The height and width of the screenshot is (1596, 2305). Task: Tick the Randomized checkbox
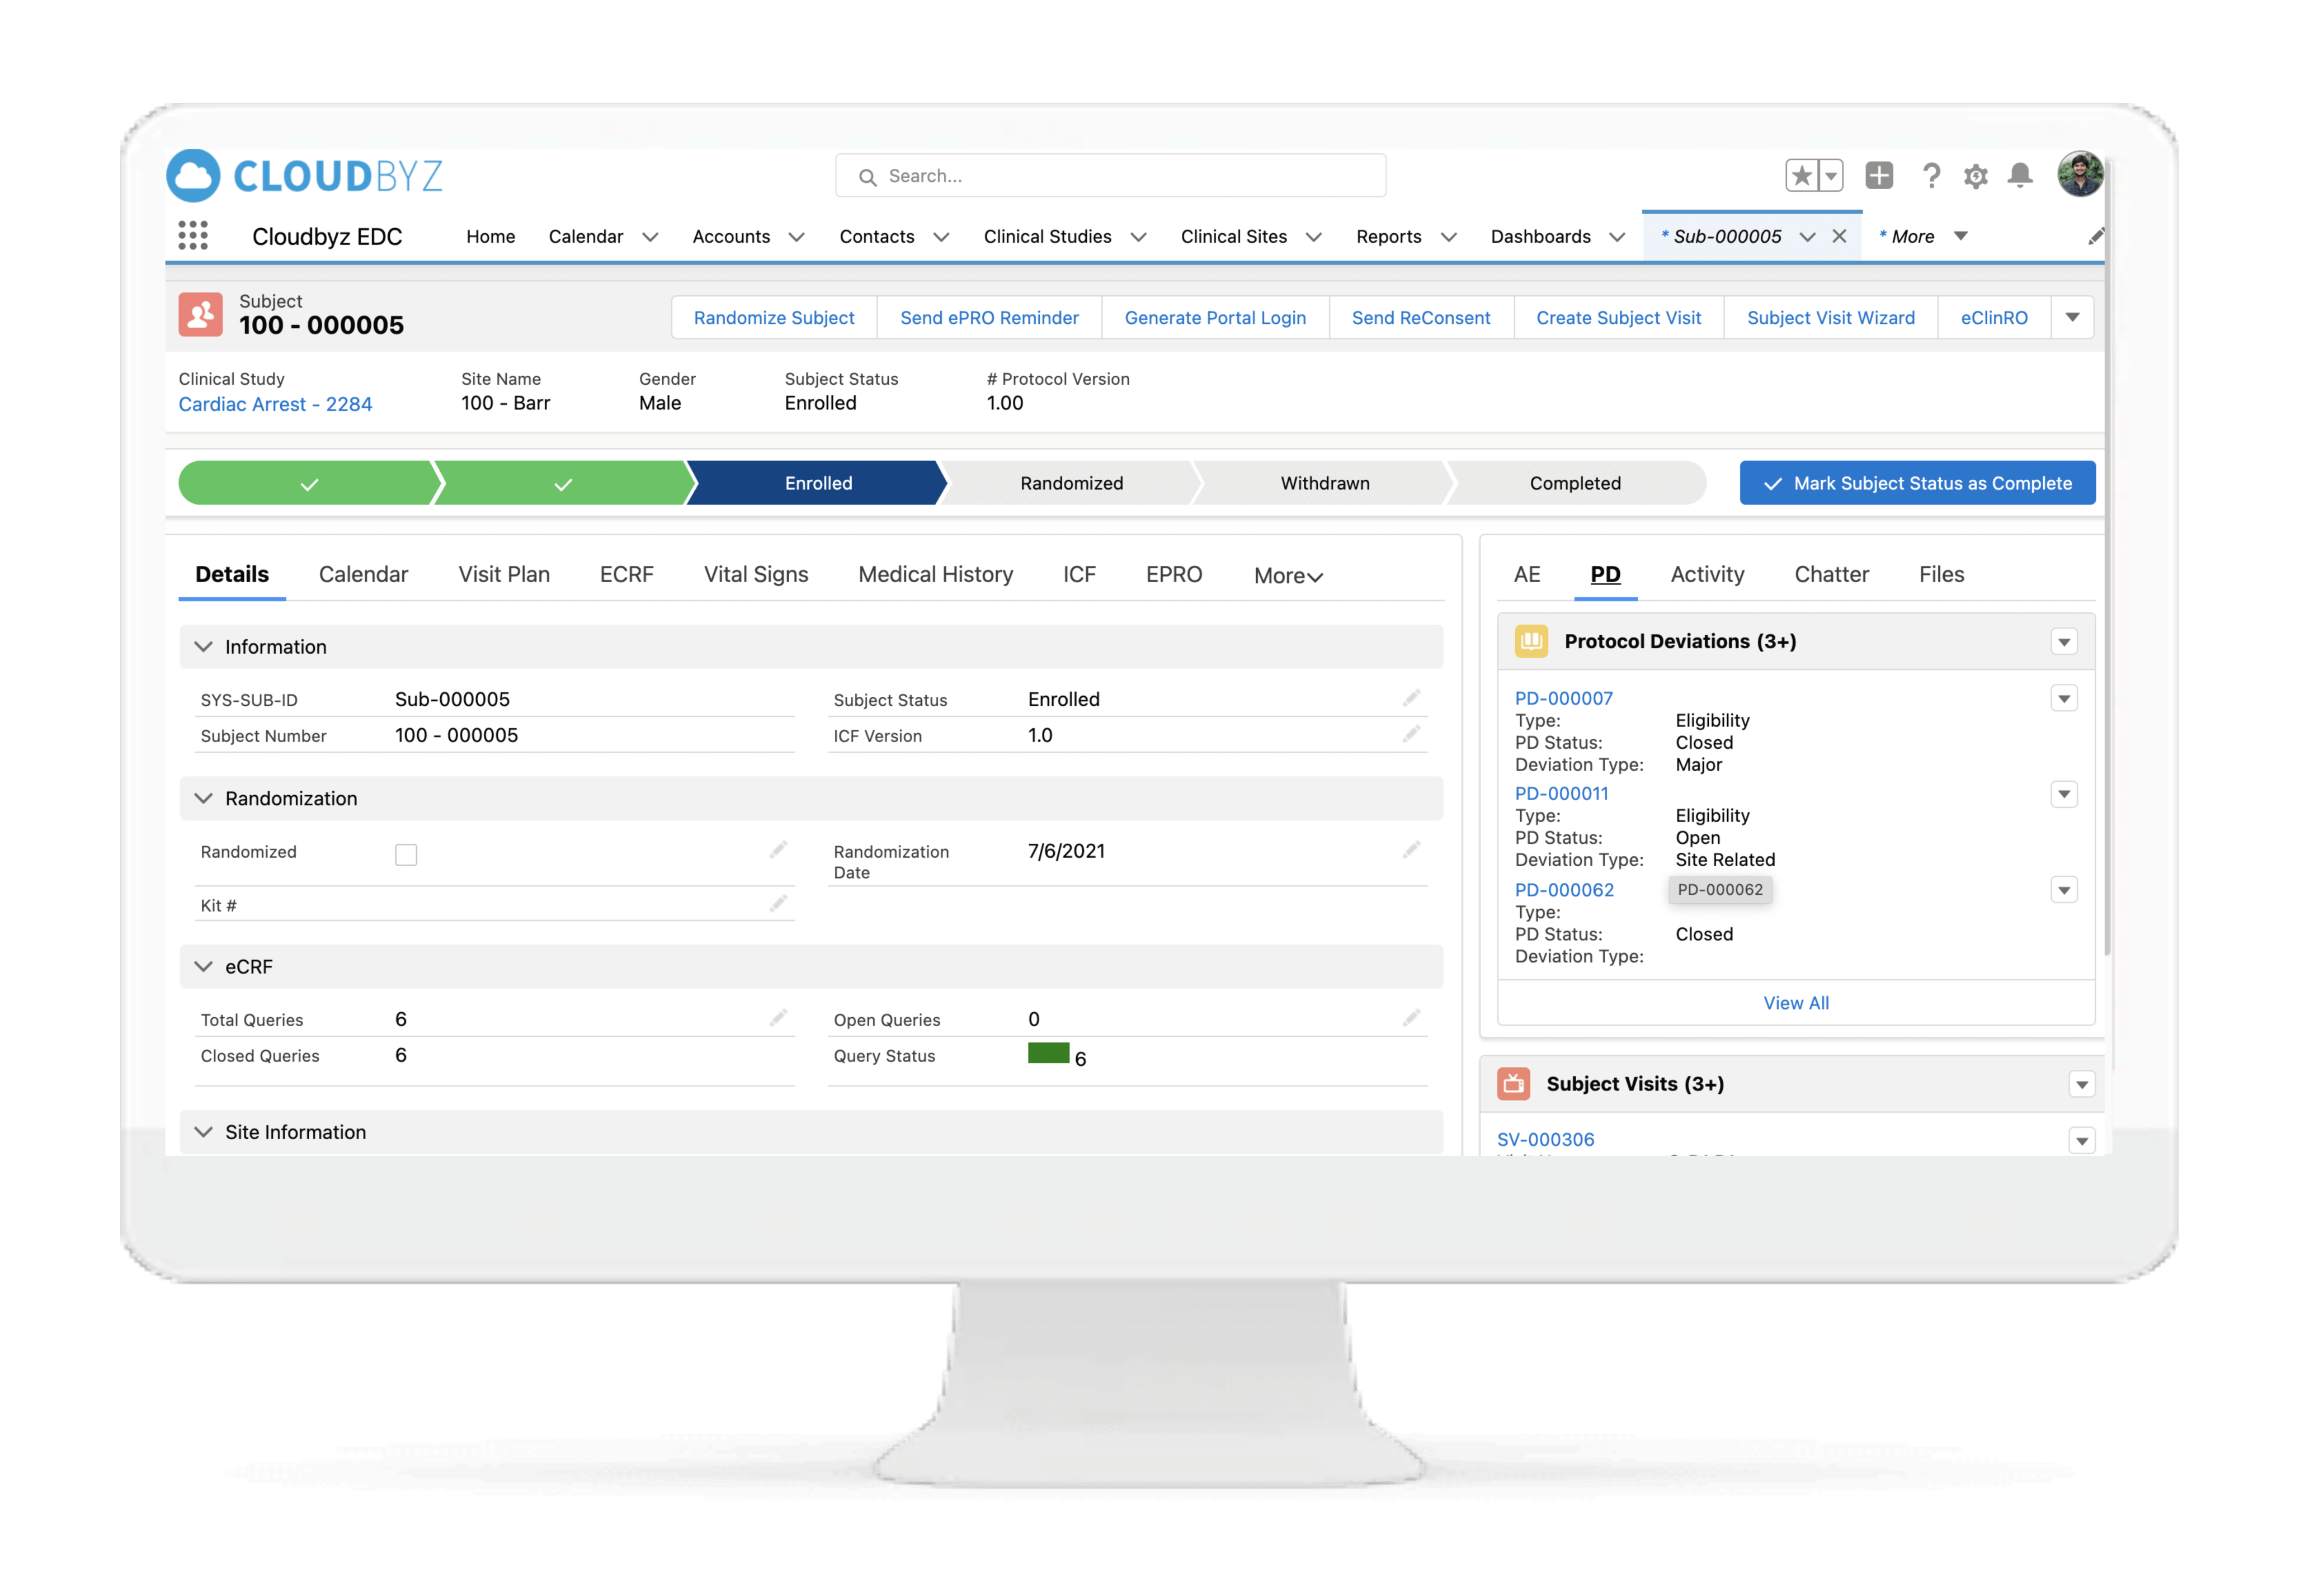click(x=406, y=854)
